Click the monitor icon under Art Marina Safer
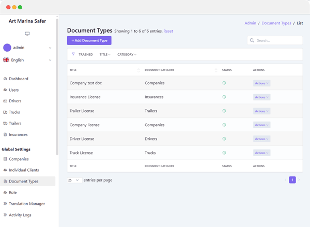310x227 pixels. 27,34
